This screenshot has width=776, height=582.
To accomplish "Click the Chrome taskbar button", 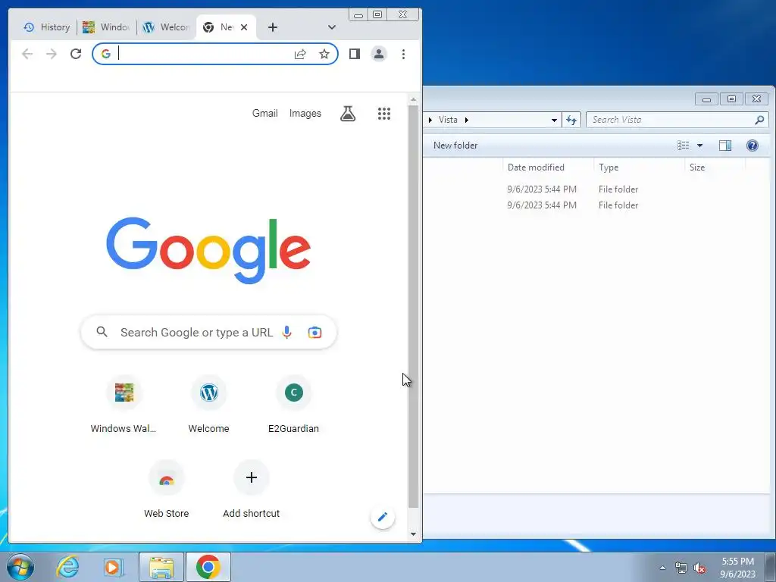I will coord(208,567).
